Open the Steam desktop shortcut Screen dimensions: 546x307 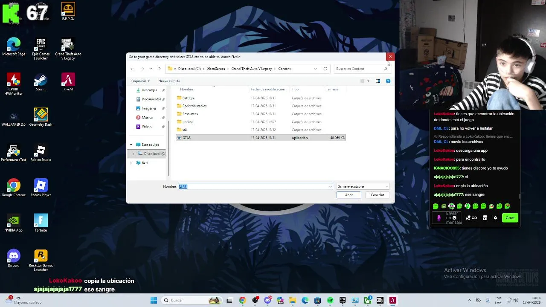(41, 82)
